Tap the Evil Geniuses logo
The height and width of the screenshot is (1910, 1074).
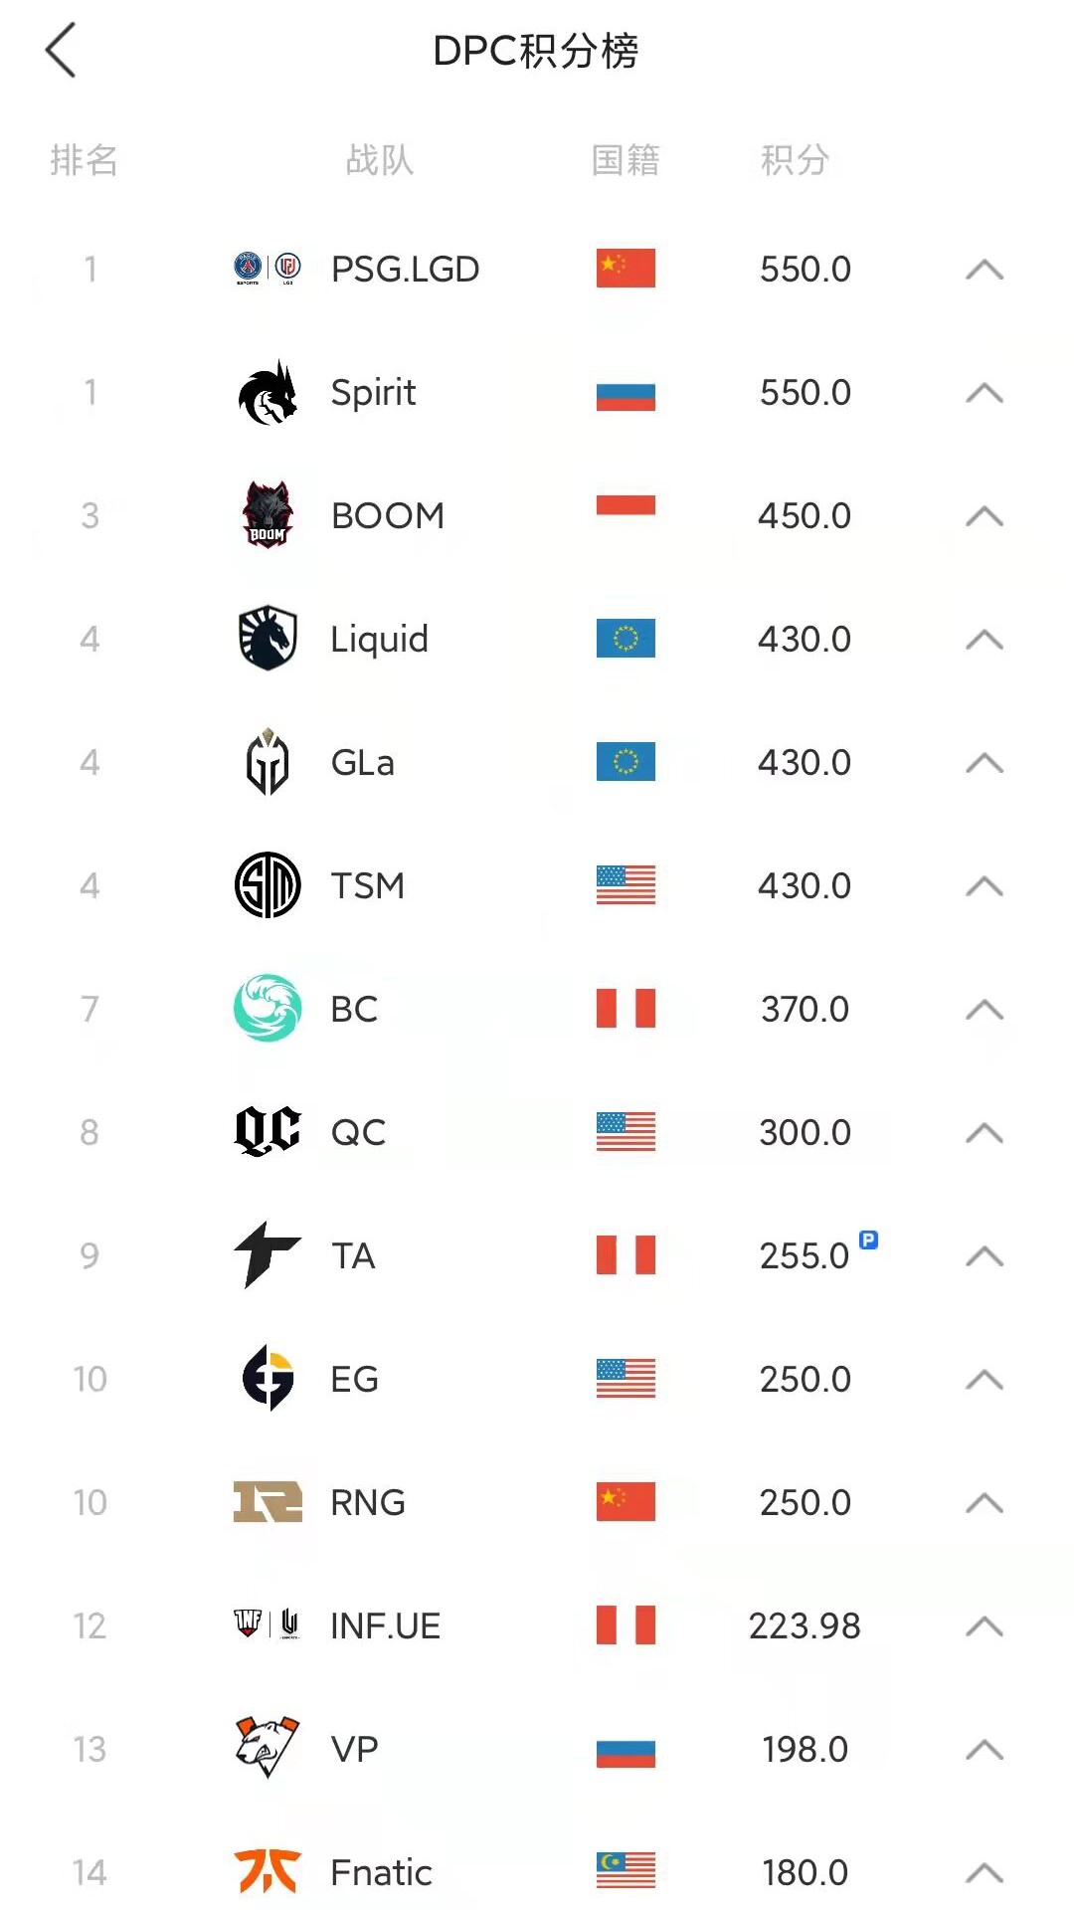[268, 1378]
